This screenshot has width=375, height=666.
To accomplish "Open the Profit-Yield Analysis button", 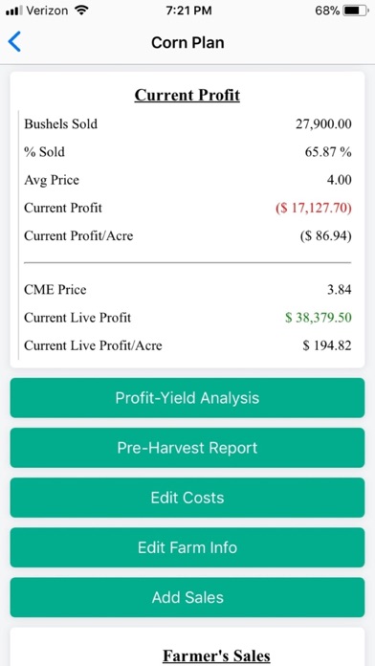I will (187, 398).
